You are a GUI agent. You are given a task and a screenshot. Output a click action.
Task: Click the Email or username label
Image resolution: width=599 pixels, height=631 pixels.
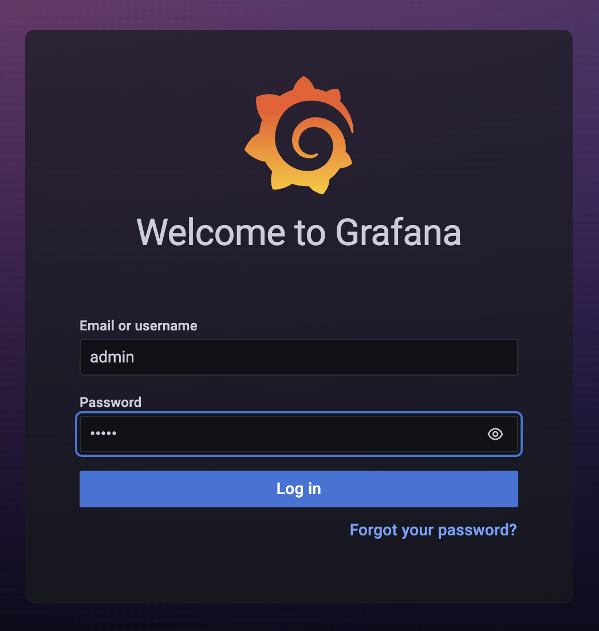pos(139,326)
